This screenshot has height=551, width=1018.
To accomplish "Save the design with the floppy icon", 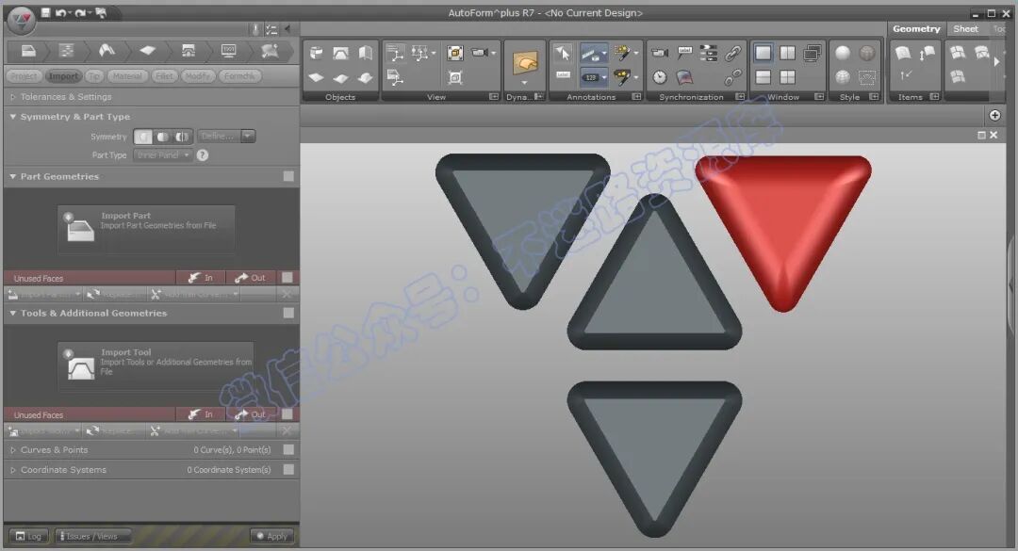I will pyautogui.click(x=45, y=12).
